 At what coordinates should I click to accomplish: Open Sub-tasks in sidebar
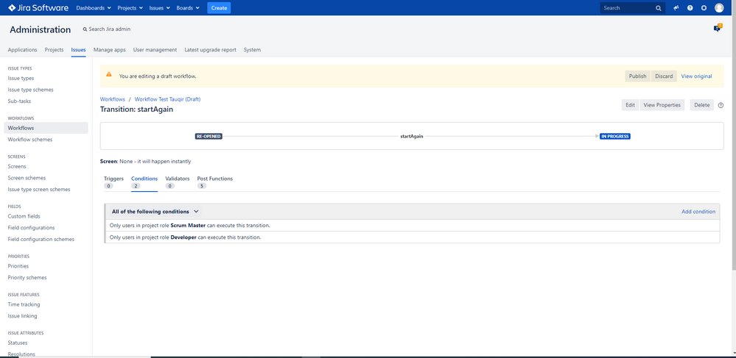[x=20, y=101]
